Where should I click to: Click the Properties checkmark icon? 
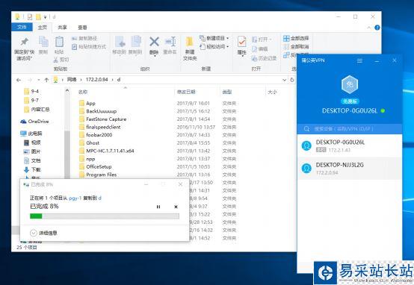coord(241,42)
